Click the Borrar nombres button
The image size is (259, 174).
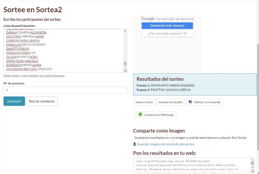click(42, 101)
